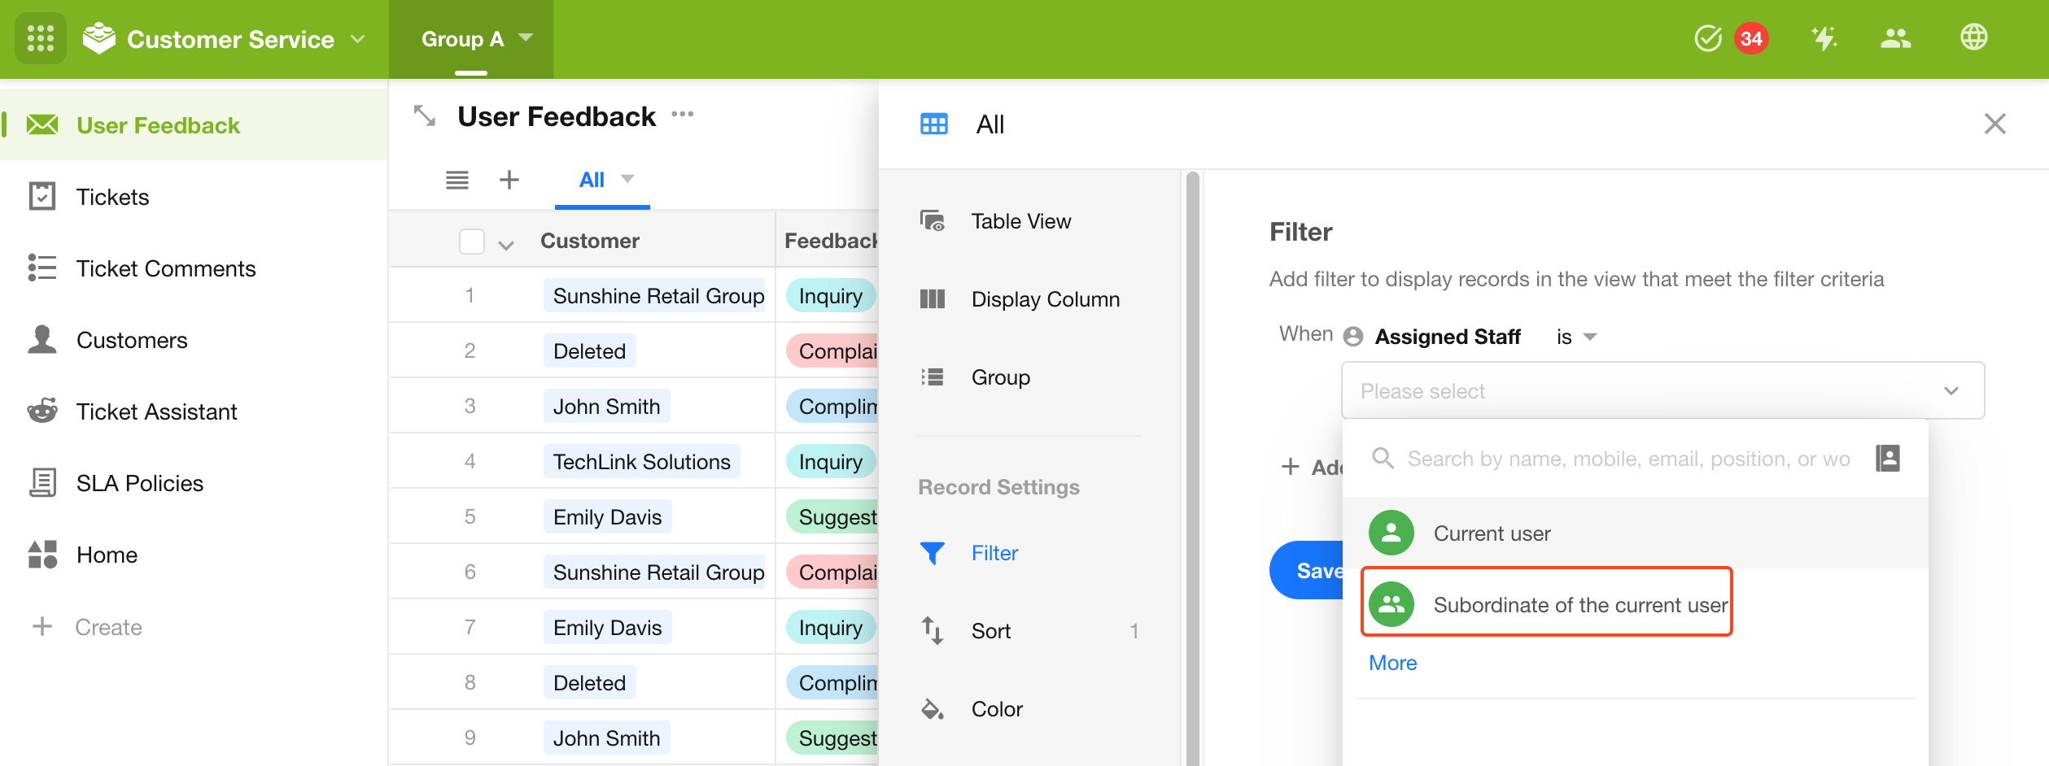2049x766 pixels.
Task: Click the pending tasks checkmark icon
Action: (x=1708, y=38)
